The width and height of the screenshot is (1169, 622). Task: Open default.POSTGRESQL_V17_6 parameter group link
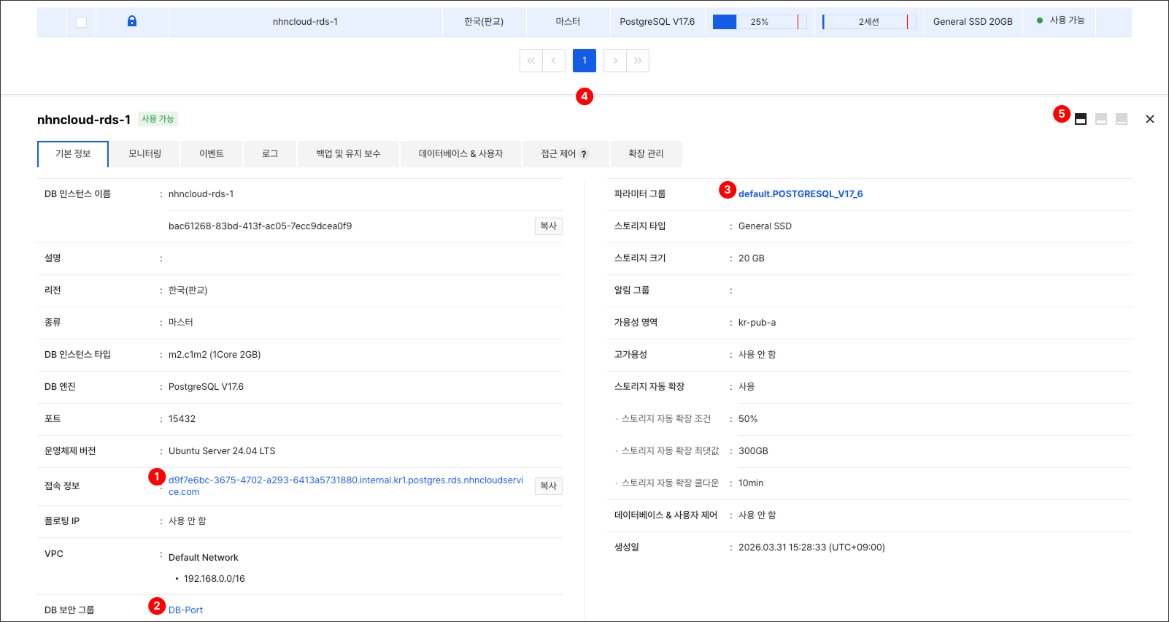[800, 194]
